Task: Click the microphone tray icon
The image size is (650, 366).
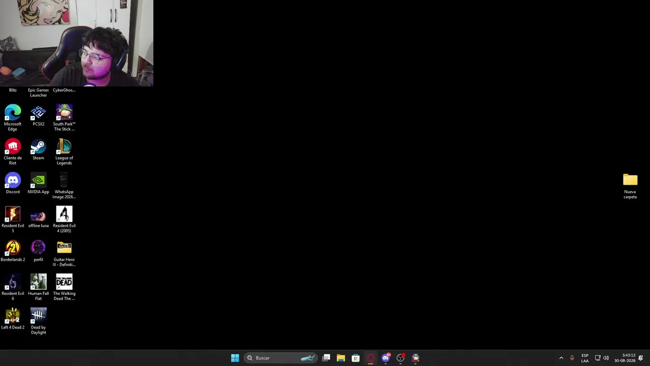Action: click(x=572, y=358)
